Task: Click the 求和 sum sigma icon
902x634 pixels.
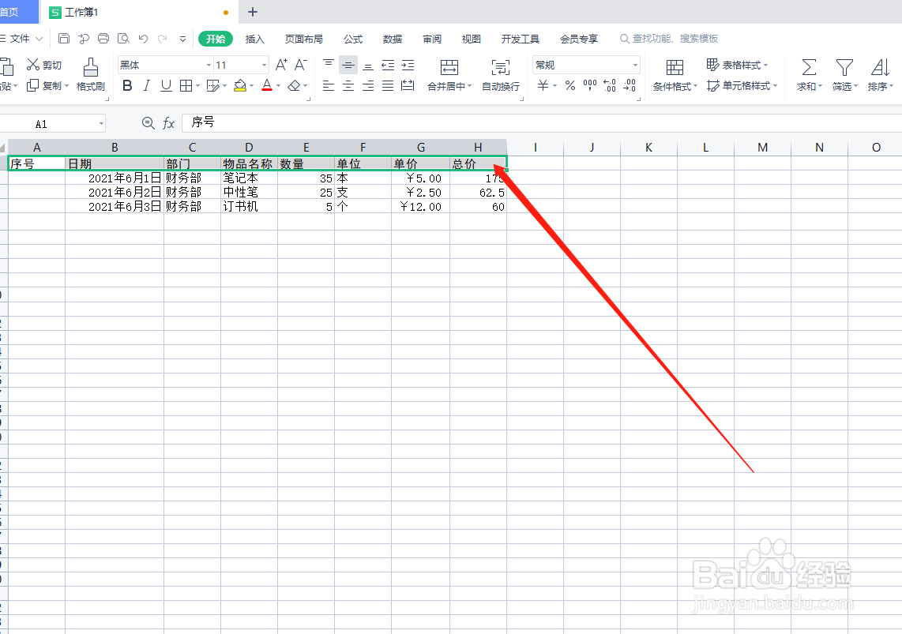Action: point(809,67)
